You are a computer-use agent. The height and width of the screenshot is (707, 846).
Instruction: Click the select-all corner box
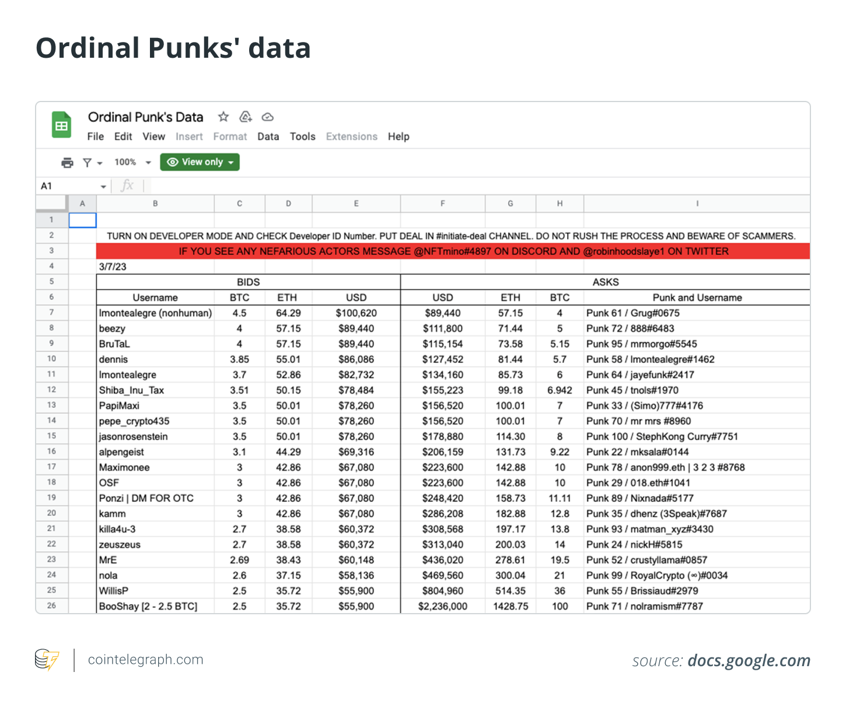[x=52, y=203]
